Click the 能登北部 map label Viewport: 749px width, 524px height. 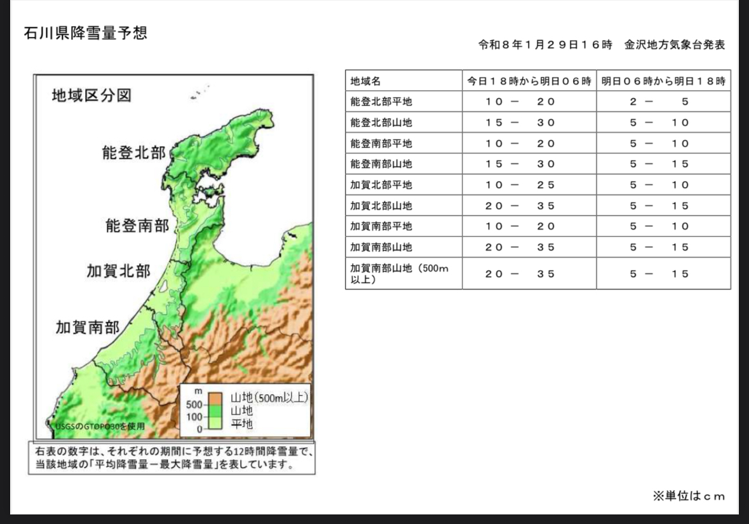(134, 153)
